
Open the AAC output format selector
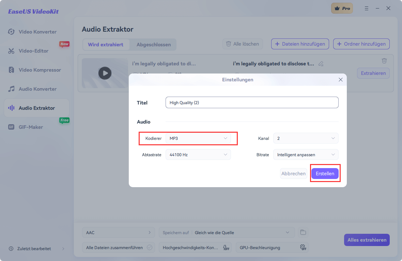[x=119, y=232]
